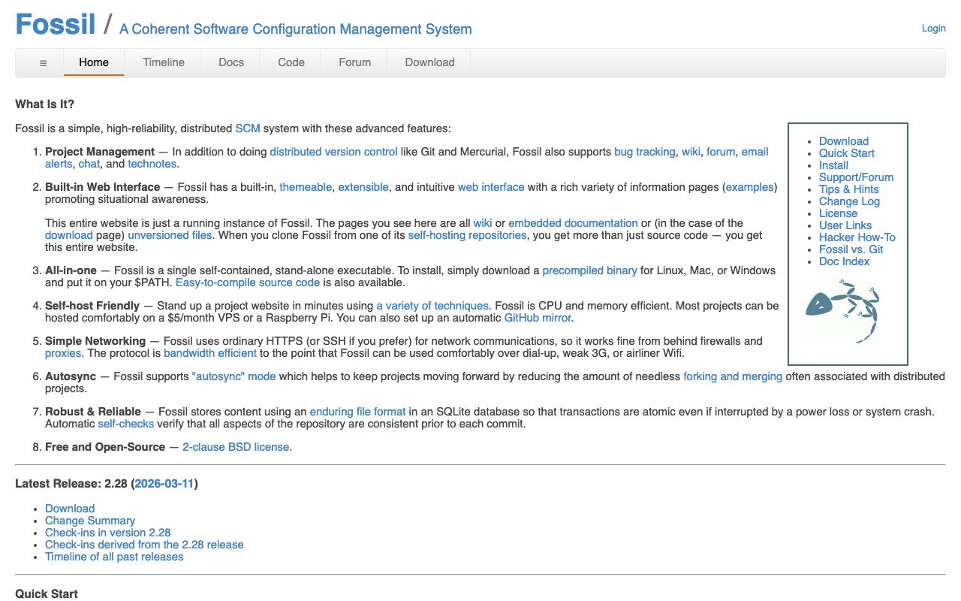Click the Fossil lizard logo image

pos(842,311)
